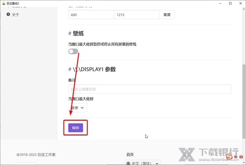Click the purple 保存 save button
The height and width of the screenshot is (165, 246).
pyautogui.click(x=75, y=128)
